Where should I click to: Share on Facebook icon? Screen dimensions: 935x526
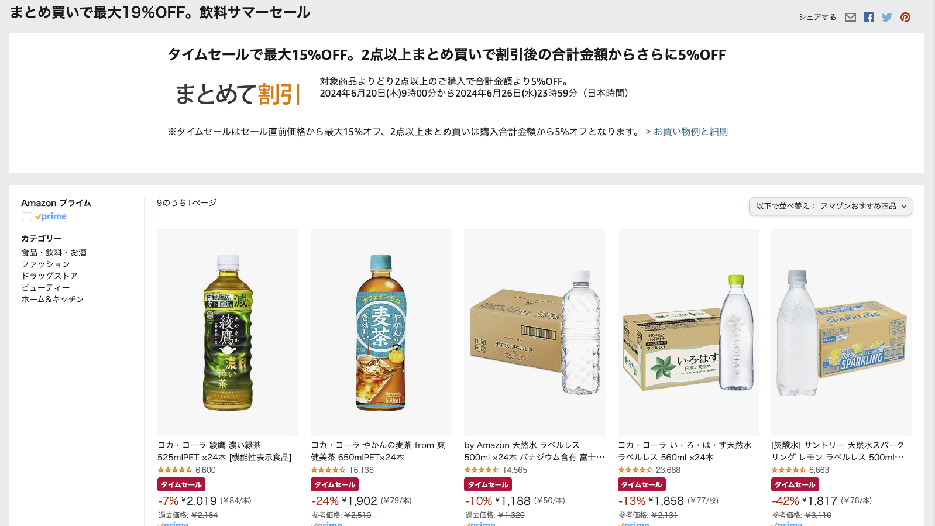point(868,18)
